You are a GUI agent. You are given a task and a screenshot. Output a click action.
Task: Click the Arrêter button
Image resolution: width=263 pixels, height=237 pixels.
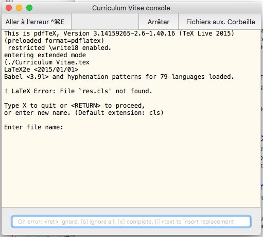(x=159, y=22)
